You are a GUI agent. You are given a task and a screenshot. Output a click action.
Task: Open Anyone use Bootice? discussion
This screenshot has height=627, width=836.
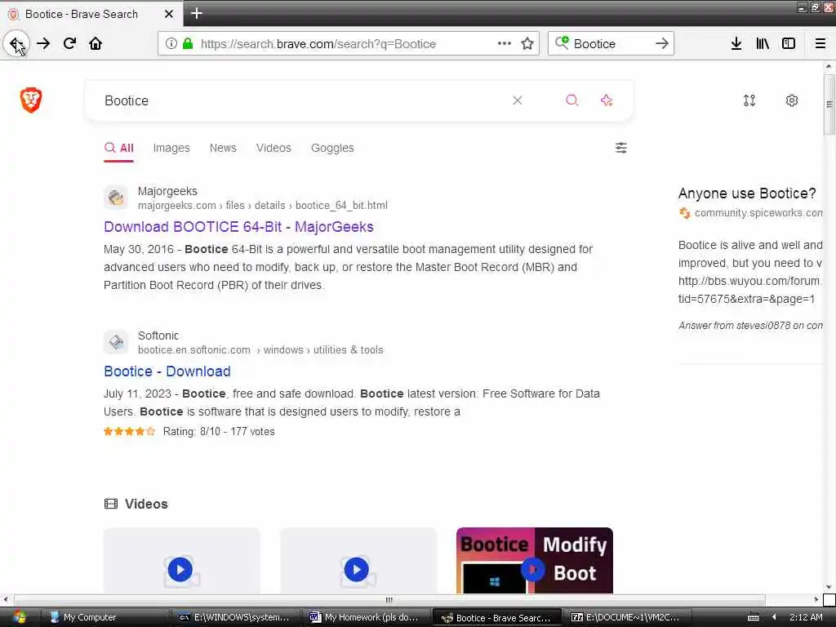(x=746, y=193)
